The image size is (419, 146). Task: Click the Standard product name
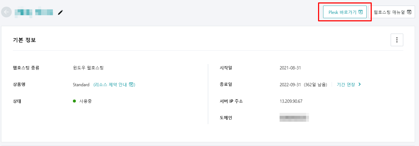81,85
